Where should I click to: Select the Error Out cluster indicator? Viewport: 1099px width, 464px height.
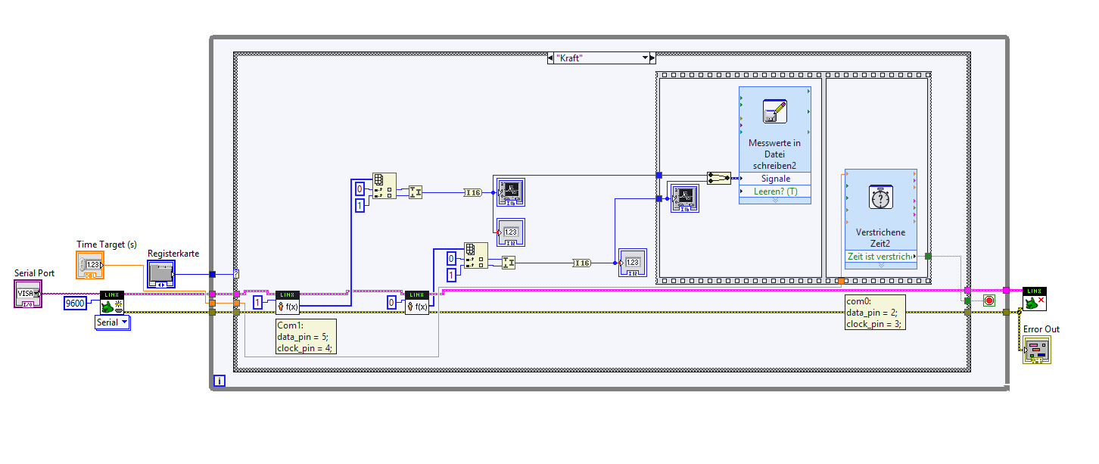coord(1037,350)
